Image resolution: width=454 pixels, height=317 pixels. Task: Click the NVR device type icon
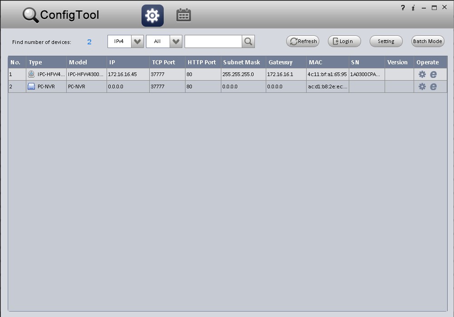[x=31, y=86]
